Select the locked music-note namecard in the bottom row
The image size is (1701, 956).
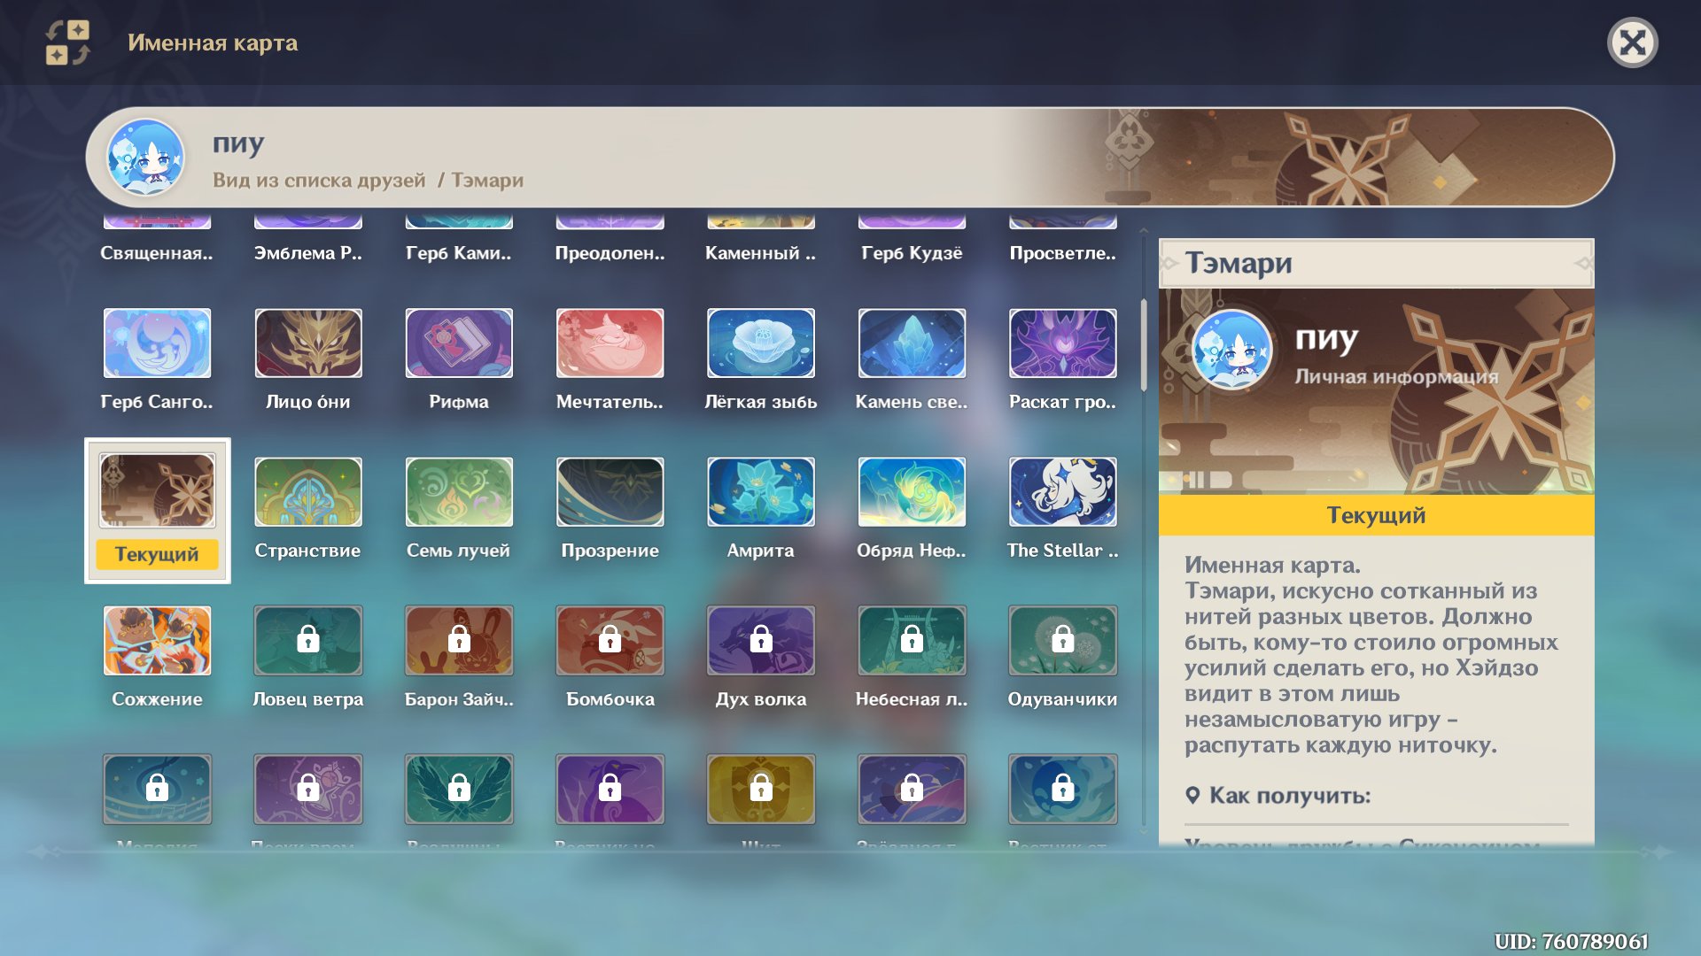[157, 790]
